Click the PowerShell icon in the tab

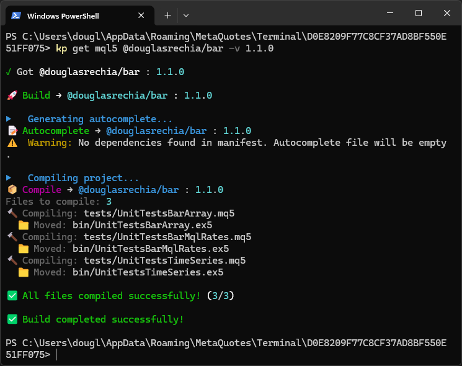point(17,16)
